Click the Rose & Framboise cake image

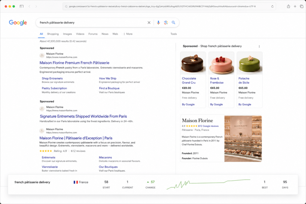(221, 63)
